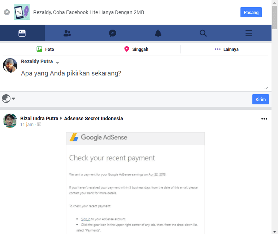
Task: Open Adsense Secret Indonesia group link
Action: [94, 118]
